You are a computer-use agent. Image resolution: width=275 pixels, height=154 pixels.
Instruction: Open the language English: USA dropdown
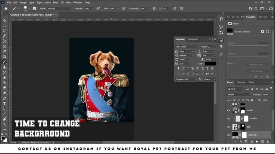(x=186, y=79)
